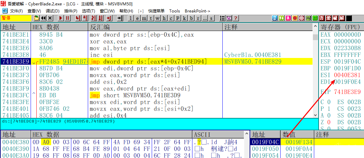The image size is (364, 158).
Task: Click the green binary 010101 icon
Action: [x=308, y=18]
